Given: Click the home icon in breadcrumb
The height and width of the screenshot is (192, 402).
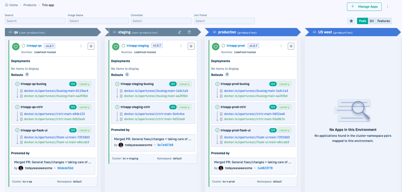Looking at the screenshot, I should (7, 5).
